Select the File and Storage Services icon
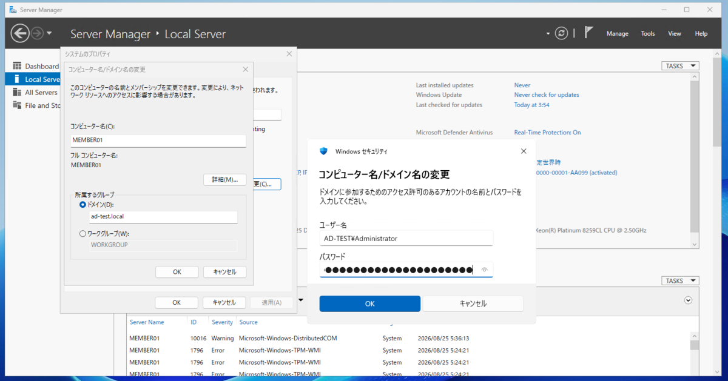This screenshot has height=381, width=728. 17,105
